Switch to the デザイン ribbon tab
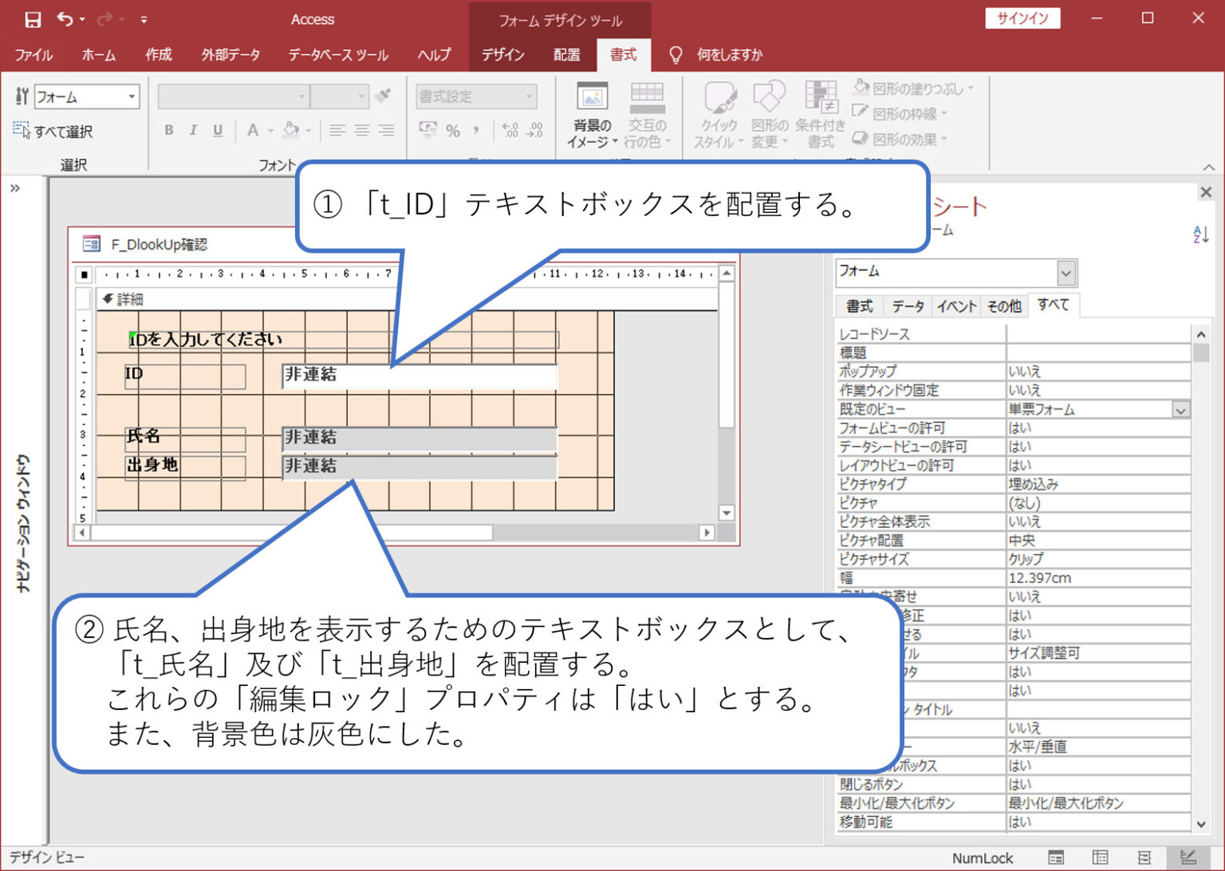 (x=502, y=54)
